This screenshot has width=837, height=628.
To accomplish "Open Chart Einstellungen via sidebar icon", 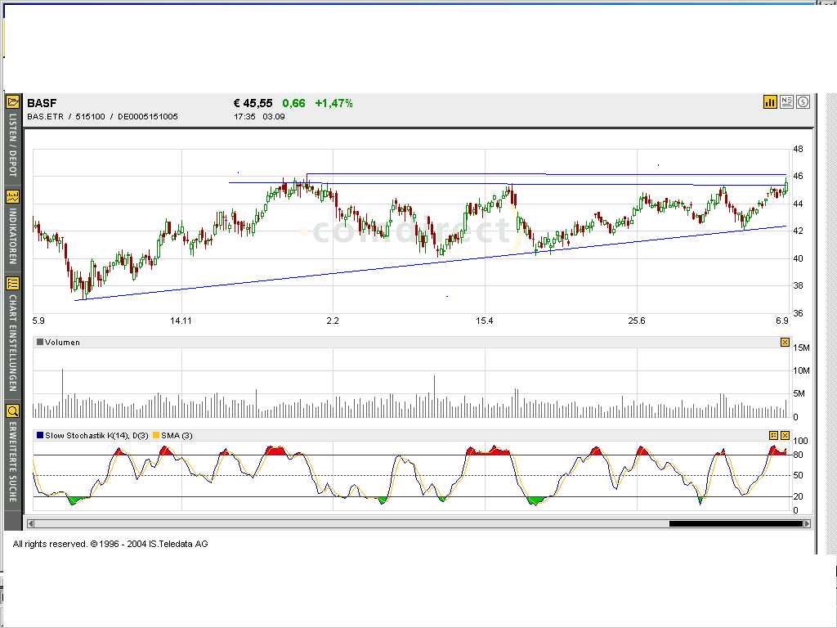I will pos(12,282).
